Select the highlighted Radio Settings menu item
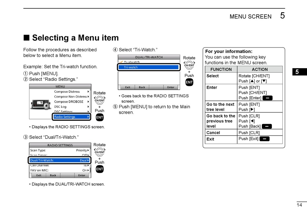307x216 pixels. coord(71,117)
